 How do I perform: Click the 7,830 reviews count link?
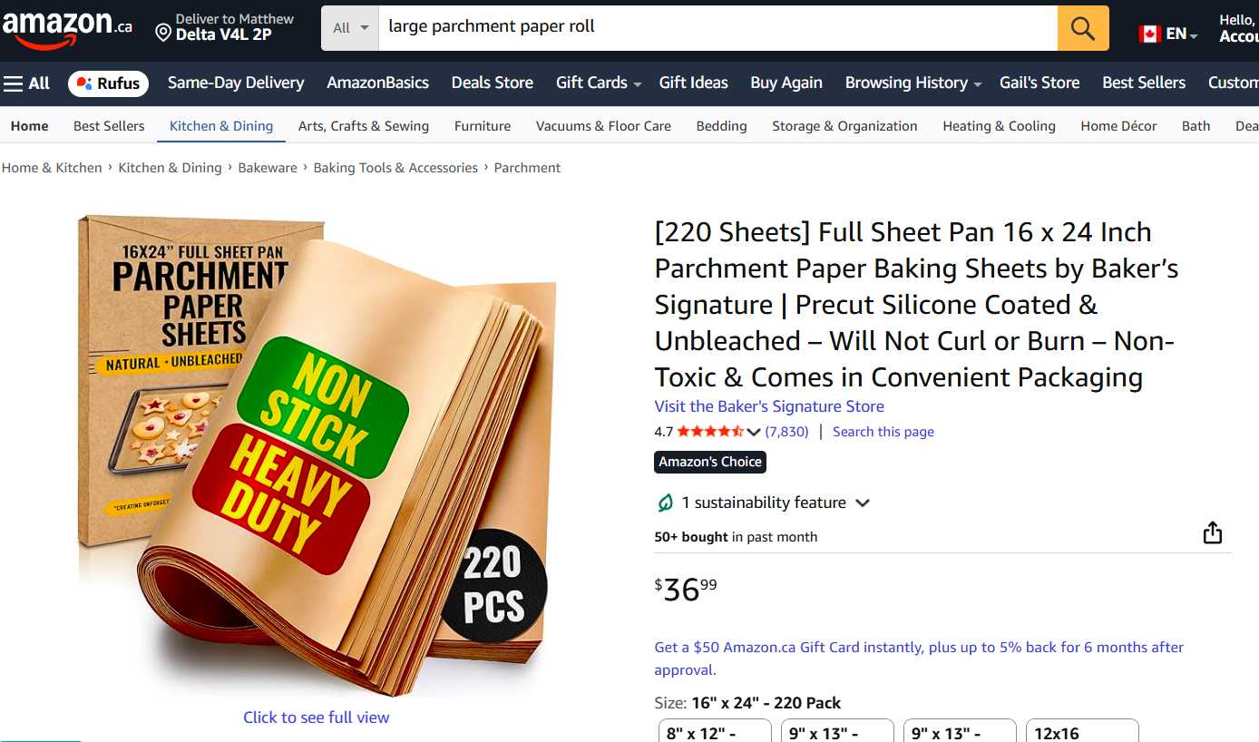[x=786, y=432]
